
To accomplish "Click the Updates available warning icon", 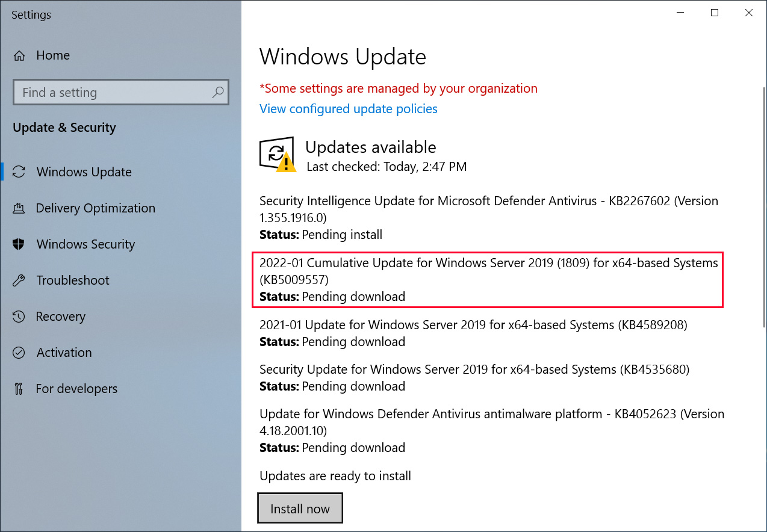I will 277,155.
